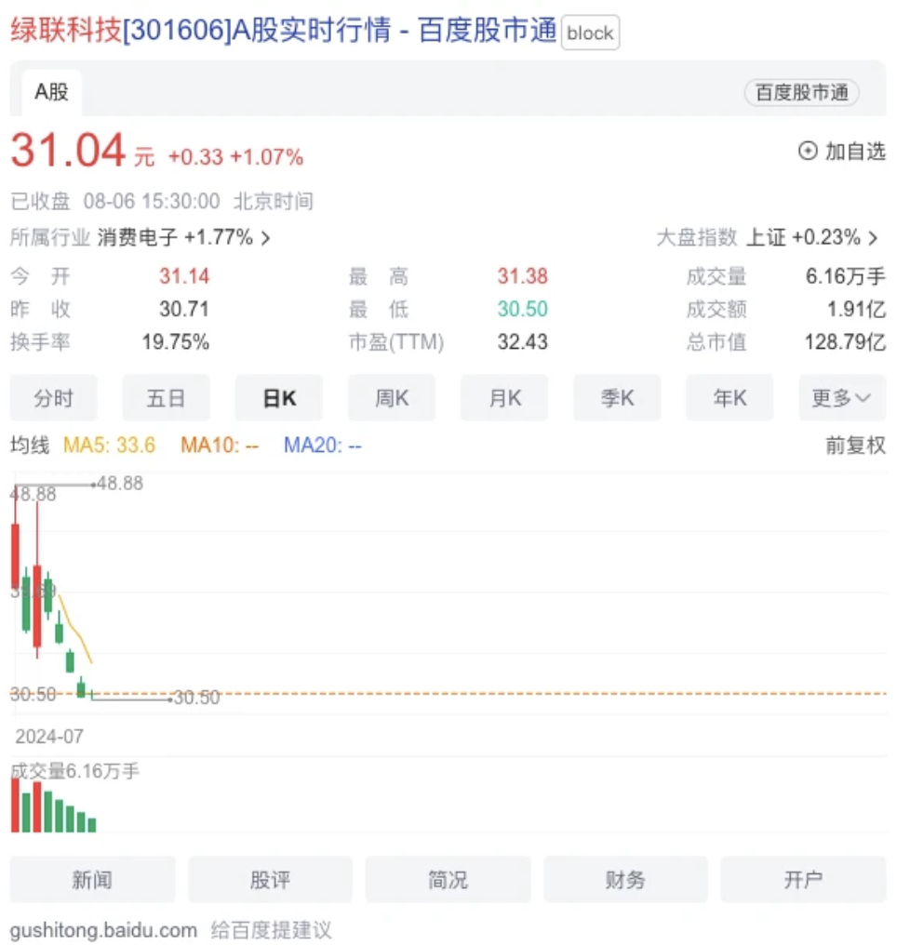Click the 总市值 value 128.79亿
The width and height of the screenshot is (910, 945).
(845, 341)
